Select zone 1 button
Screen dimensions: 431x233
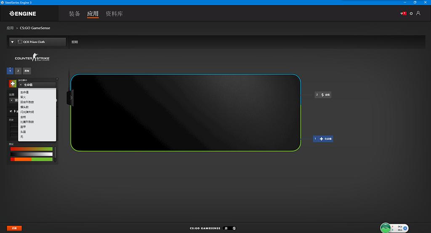pyautogui.click(x=10, y=71)
